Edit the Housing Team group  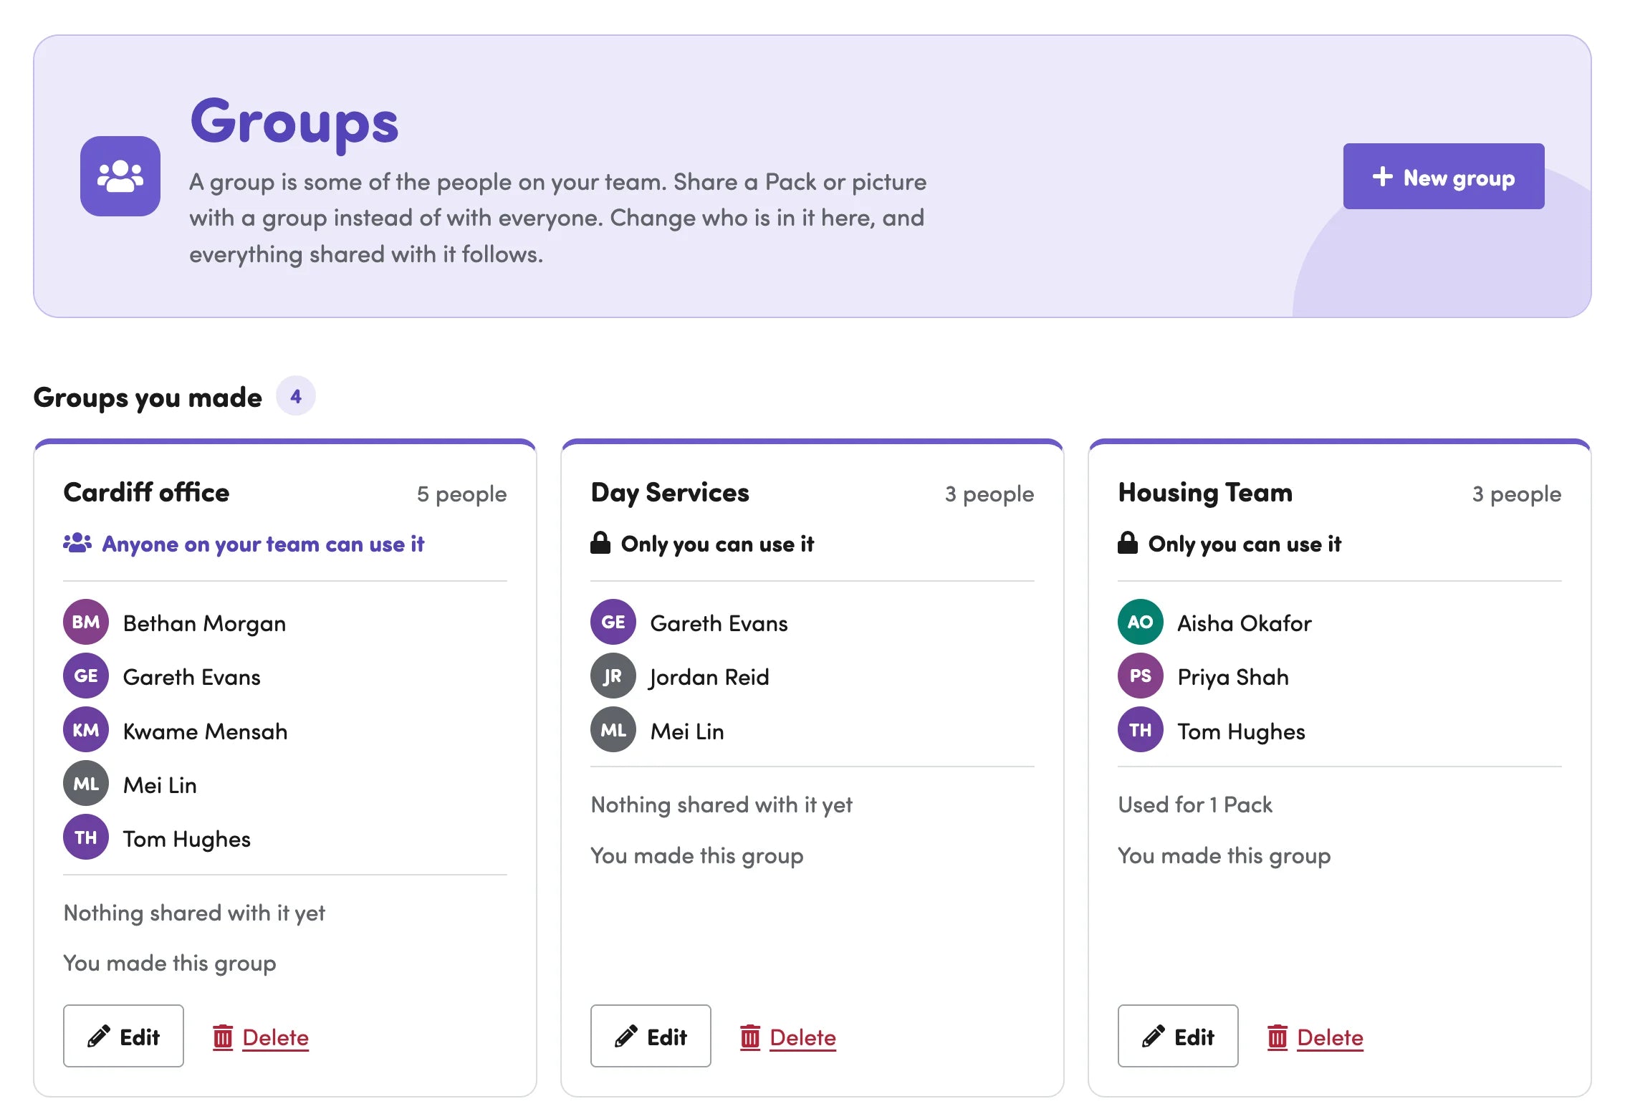click(1178, 1036)
